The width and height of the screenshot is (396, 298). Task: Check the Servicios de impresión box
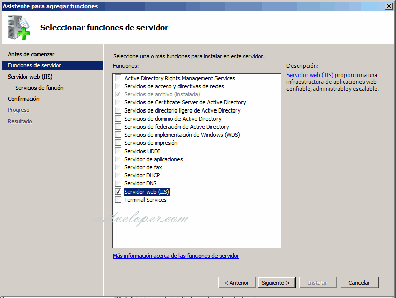(118, 142)
